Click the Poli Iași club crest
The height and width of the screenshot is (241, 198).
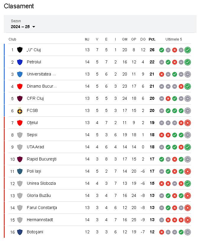point(20,171)
